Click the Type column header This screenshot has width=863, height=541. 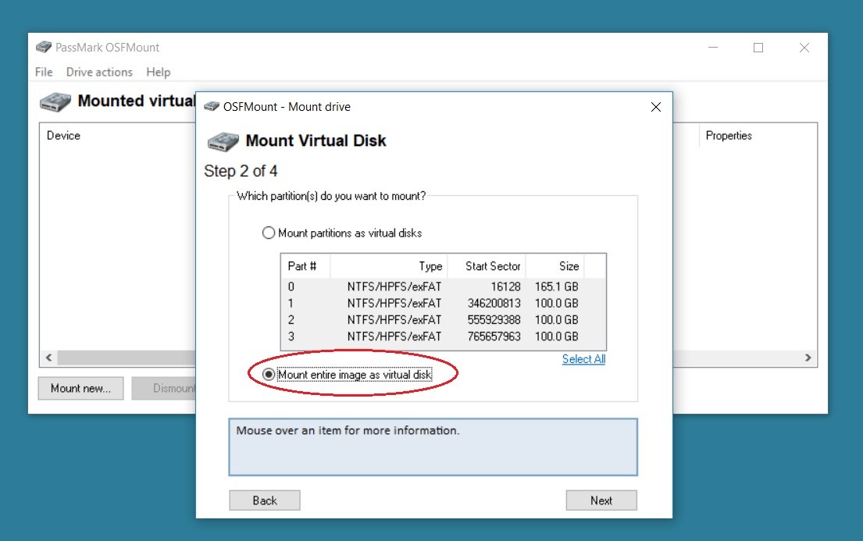click(x=389, y=266)
